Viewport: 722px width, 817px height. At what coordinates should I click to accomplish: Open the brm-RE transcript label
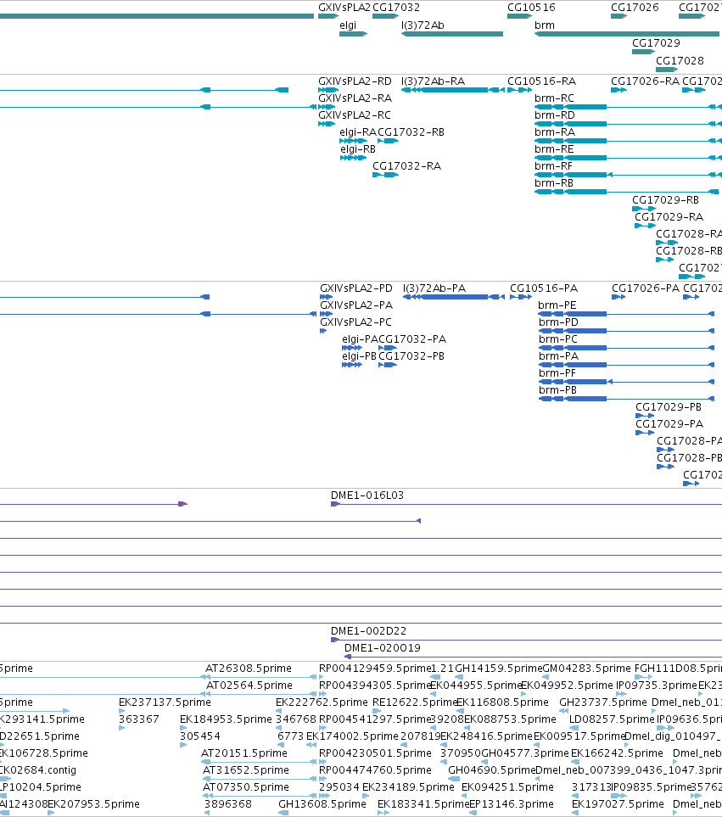tap(554, 149)
